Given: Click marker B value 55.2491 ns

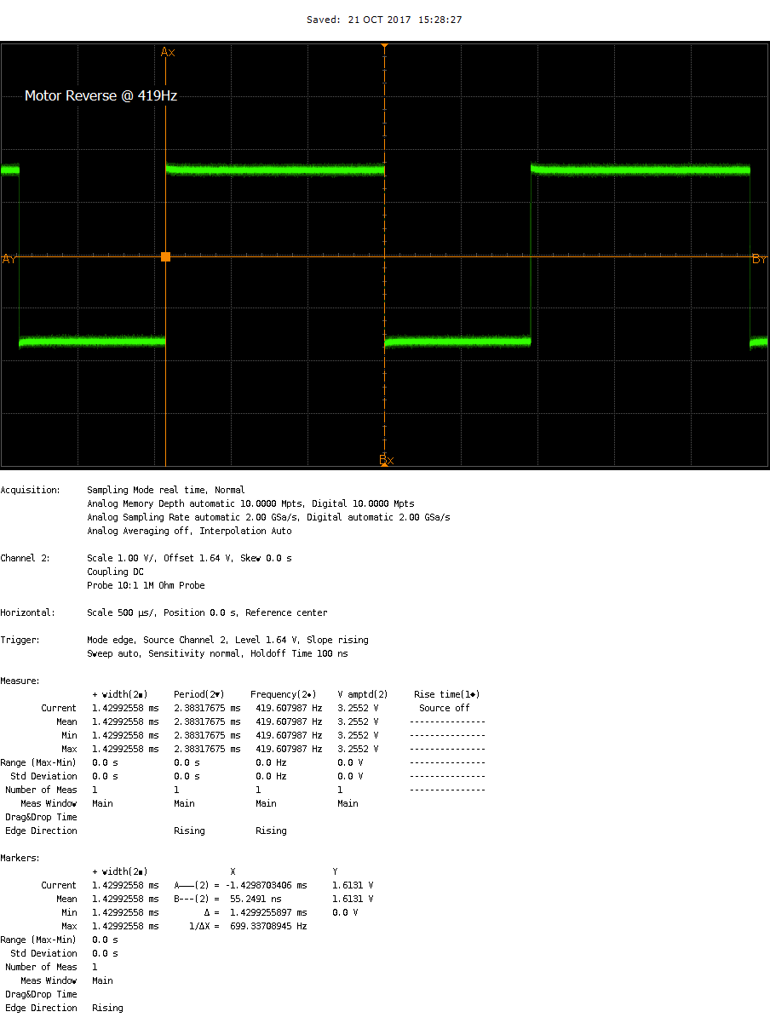Looking at the screenshot, I should pos(256,899).
